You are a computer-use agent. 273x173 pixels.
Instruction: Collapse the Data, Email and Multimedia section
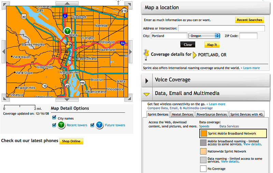(147, 94)
